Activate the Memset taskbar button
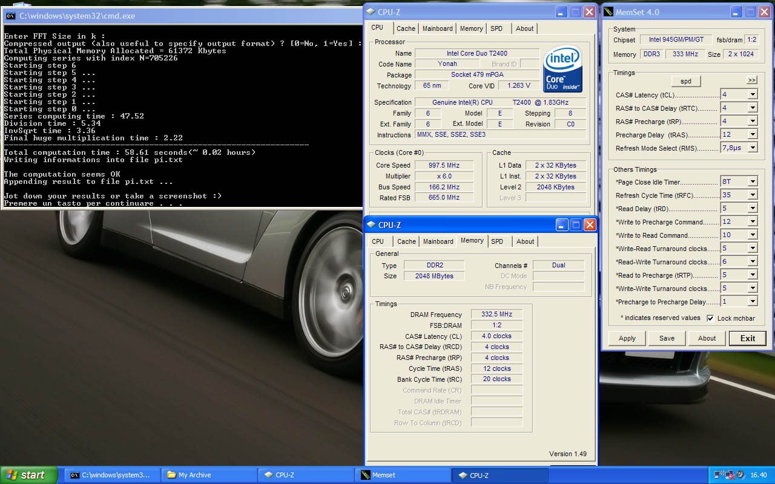 (x=403, y=475)
